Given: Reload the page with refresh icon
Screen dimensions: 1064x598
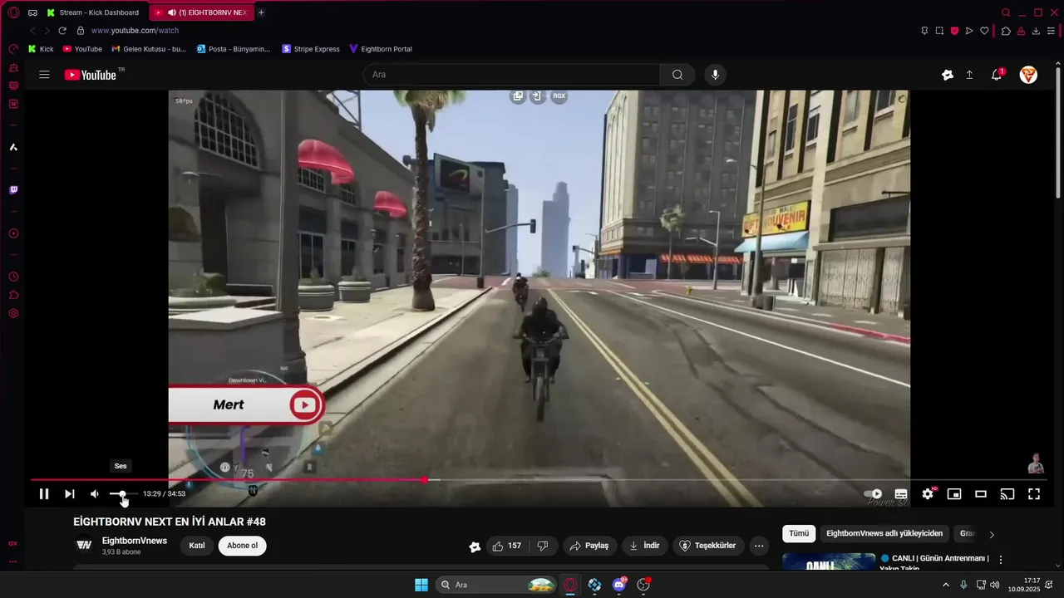Looking at the screenshot, I should pos(62,31).
